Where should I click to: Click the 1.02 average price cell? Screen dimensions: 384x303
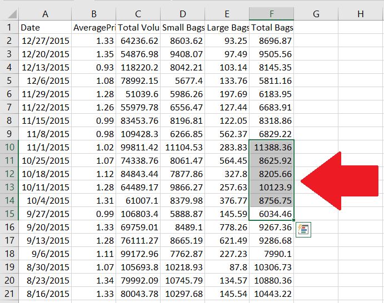[x=93, y=147]
